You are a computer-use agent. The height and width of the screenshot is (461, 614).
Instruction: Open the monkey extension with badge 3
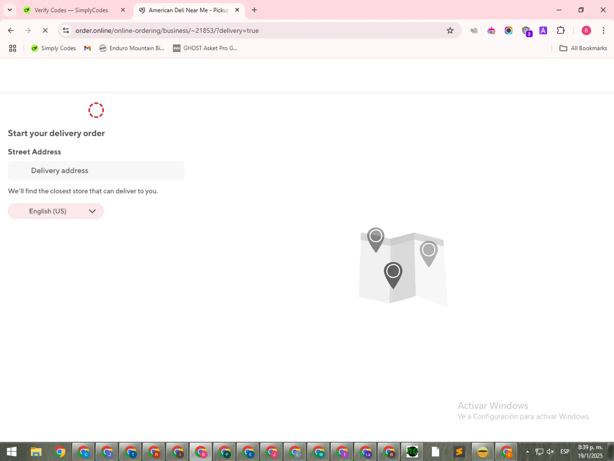(x=527, y=31)
